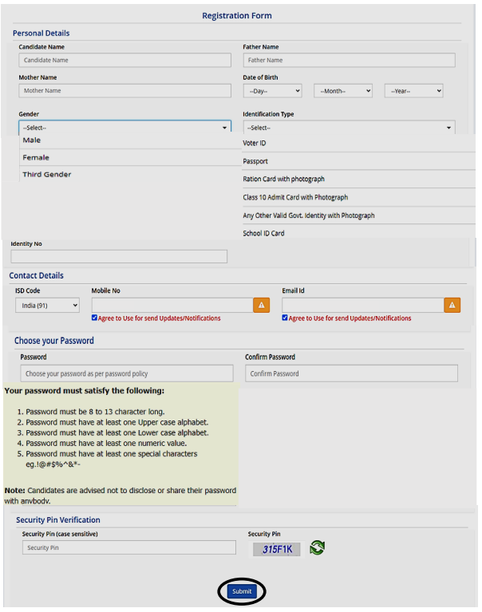Choose Female from the Gender list
The width and height of the screenshot is (482, 612).
[36, 157]
